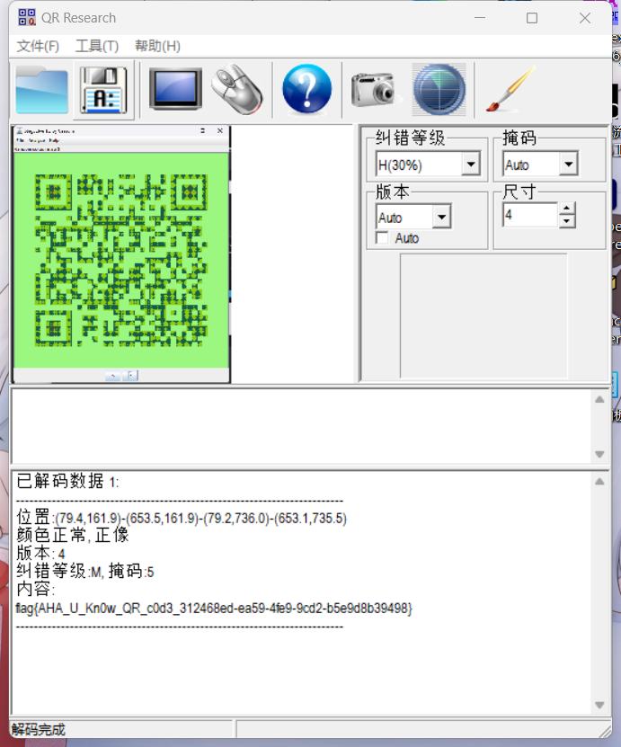
Task: Enable the Auto checkbox under version
Action: coord(383,238)
